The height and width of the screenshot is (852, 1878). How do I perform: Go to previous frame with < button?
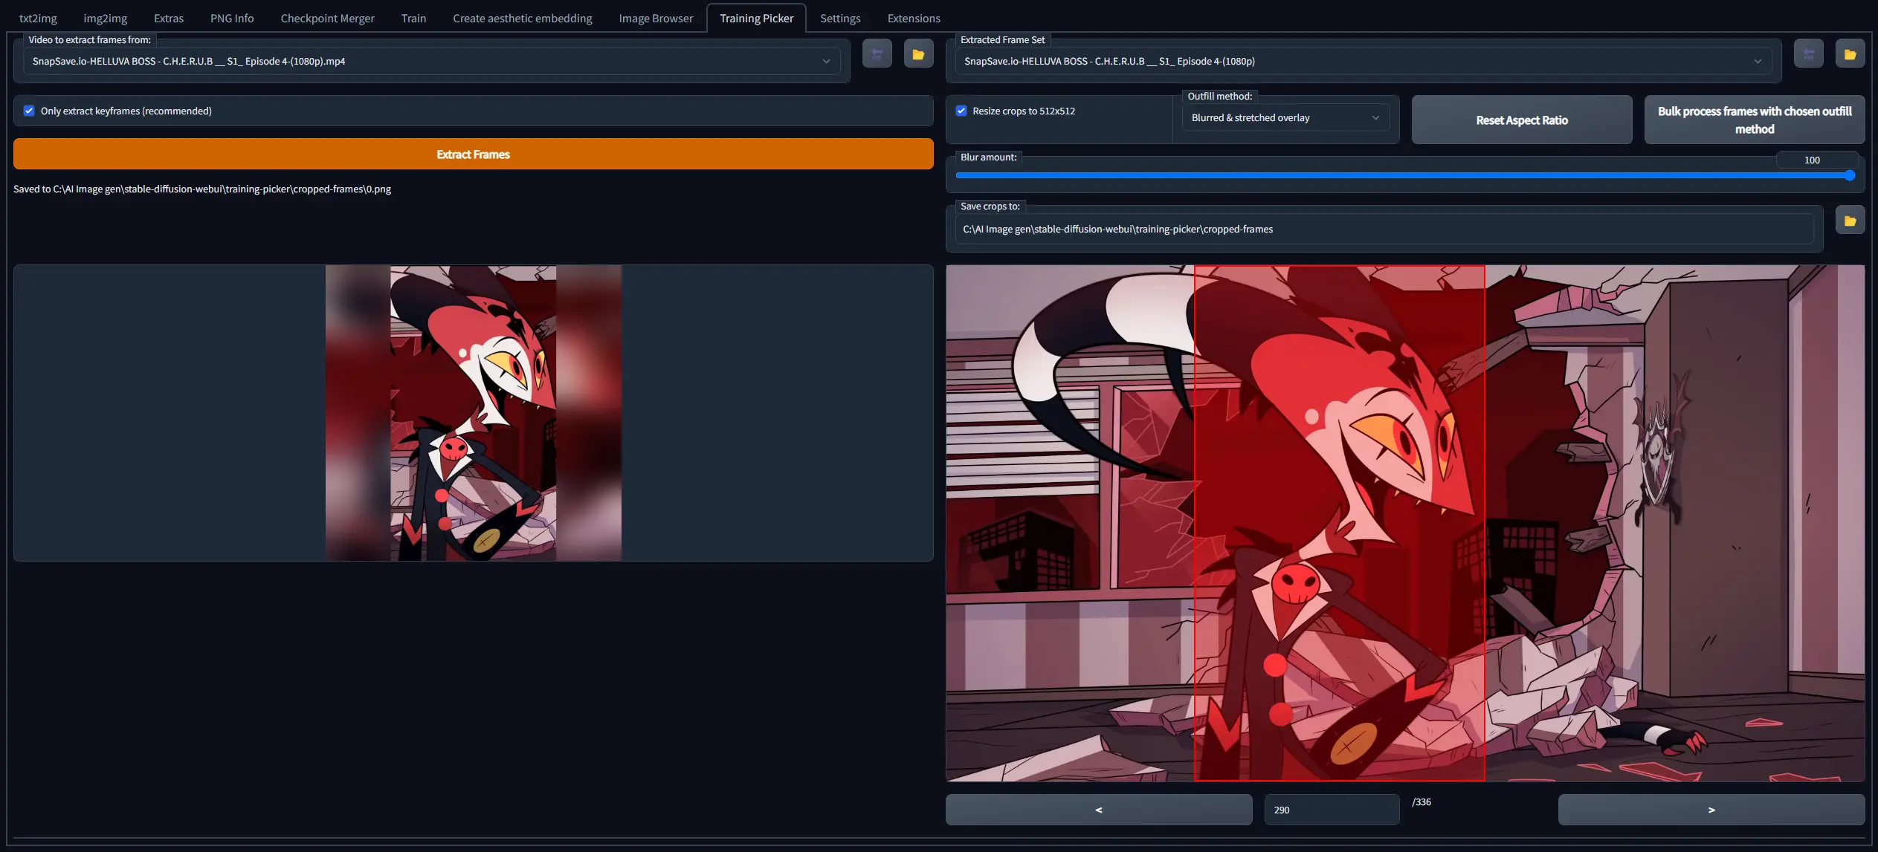click(x=1098, y=810)
